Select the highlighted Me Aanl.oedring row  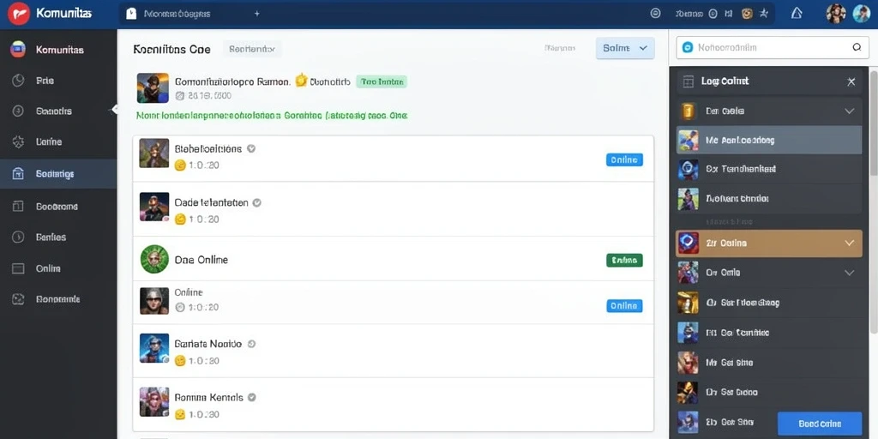769,140
